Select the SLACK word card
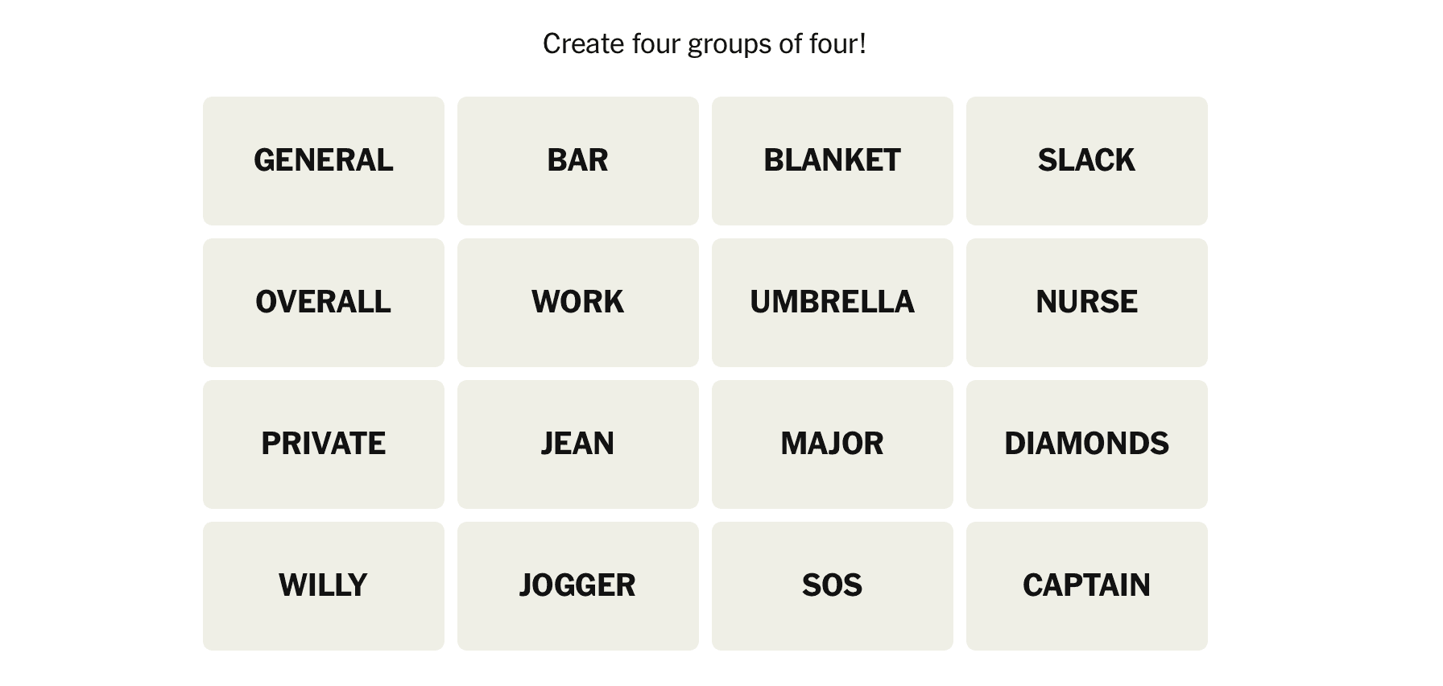Screen dimensions: 1443x686 pyautogui.click(x=1086, y=160)
